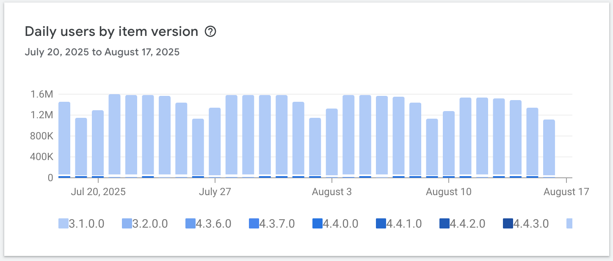Click the August 17 x-axis label
The height and width of the screenshot is (261, 613).
pyautogui.click(x=566, y=192)
